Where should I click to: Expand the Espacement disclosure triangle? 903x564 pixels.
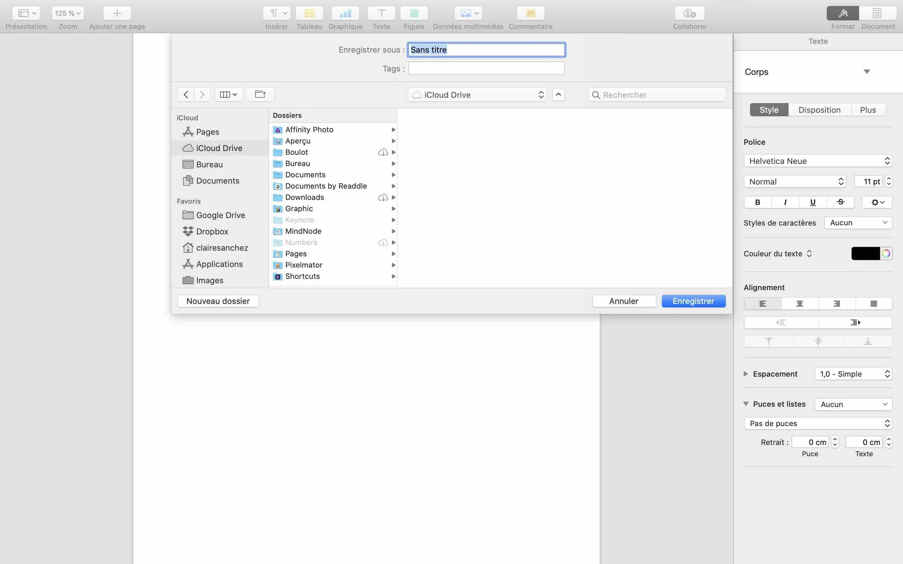point(746,374)
